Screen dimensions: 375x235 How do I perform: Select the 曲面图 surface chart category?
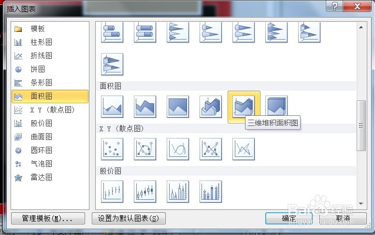coord(50,137)
